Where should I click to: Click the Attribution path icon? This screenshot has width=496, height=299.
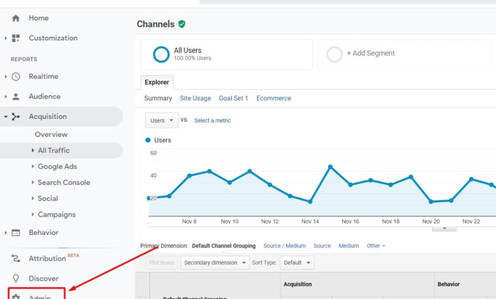point(15,258)
